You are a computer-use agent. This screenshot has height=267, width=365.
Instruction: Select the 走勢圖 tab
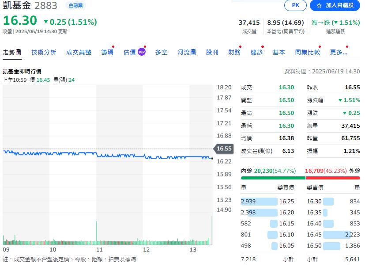point(12,52)
